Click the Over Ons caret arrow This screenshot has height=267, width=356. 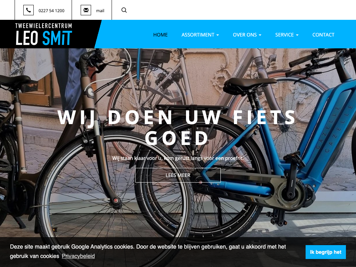click(x=260, y=35)
